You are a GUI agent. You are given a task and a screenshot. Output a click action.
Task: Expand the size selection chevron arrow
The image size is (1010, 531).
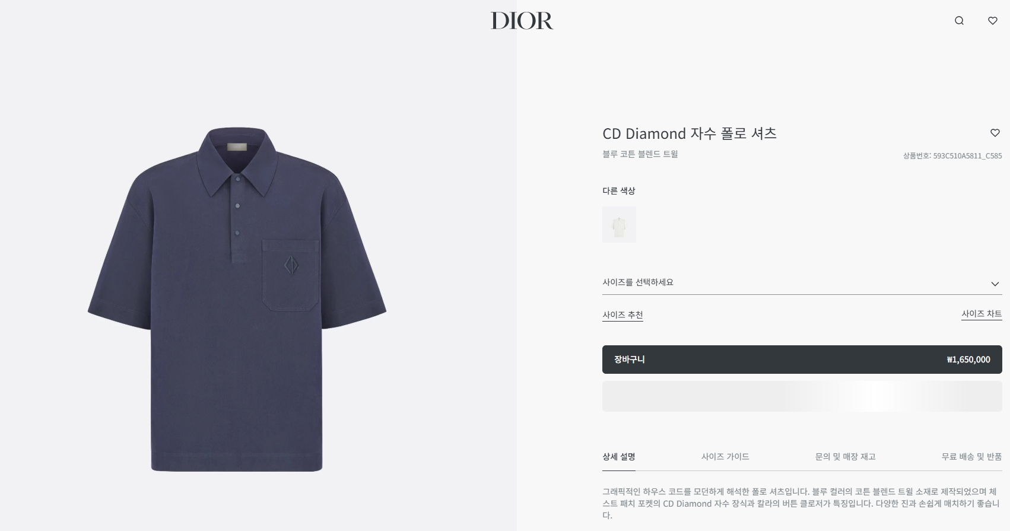(x=995, y=284)
